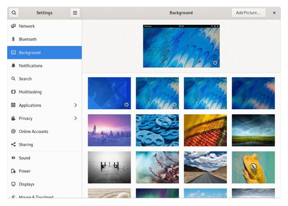Click the Sharing icon in sidebar
The width and height of the screenshot is (288, 206).
[13, 144]
